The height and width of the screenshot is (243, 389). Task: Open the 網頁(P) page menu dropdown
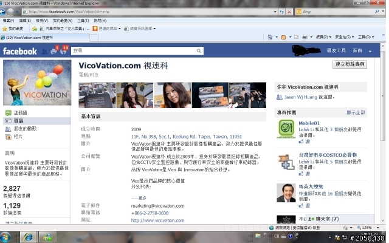323,37
